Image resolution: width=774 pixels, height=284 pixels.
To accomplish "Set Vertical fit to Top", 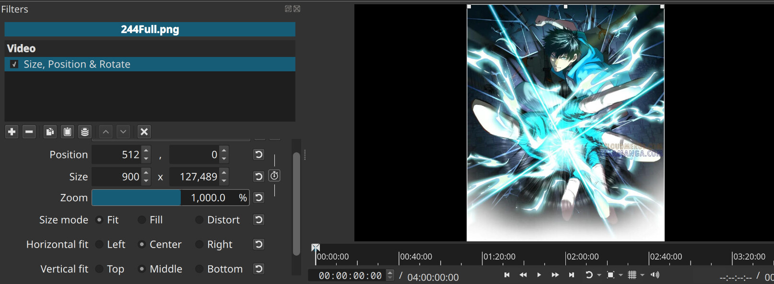I will 99,269.
